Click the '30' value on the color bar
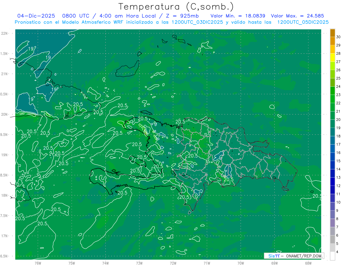 [339, 37]
